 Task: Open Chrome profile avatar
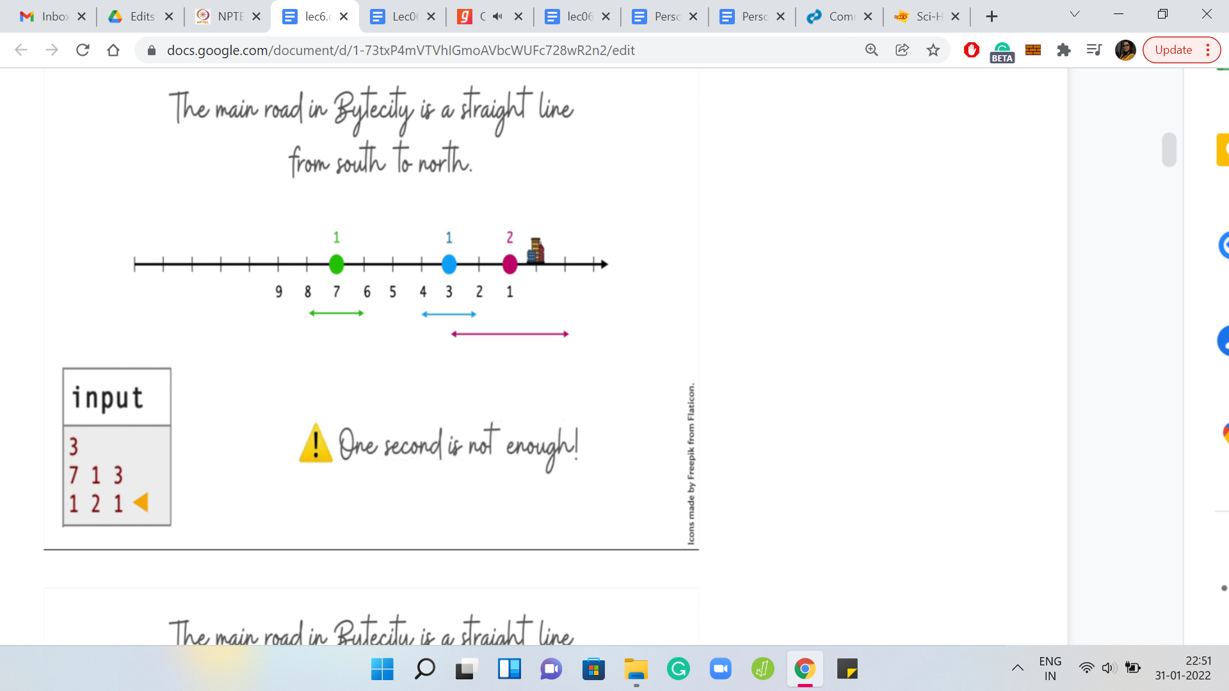click(x=1125, y=50)
